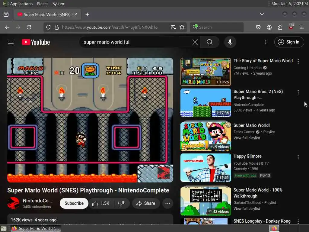Open Firefox View recent browsing icon
Viewport: 309px width, 232px height.
6,14
